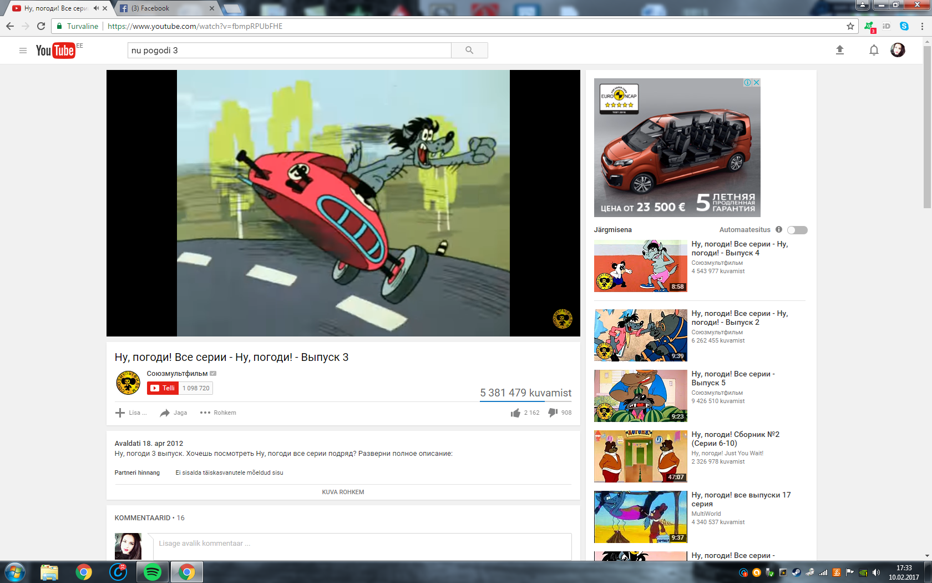This screenshot has width=932, height=583.
Task: Click the browser back arrow
Action: 10,26
